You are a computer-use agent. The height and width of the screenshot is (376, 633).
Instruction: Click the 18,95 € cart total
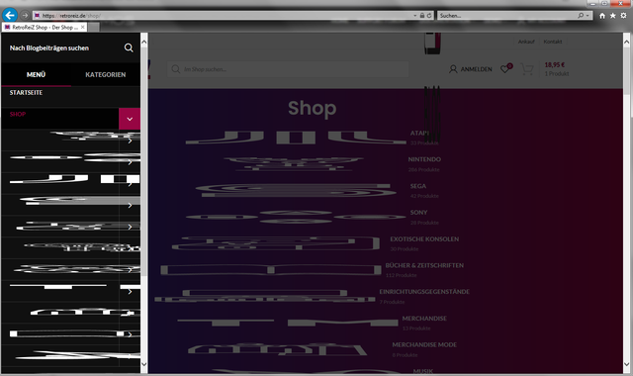click(x=555, y=64)
